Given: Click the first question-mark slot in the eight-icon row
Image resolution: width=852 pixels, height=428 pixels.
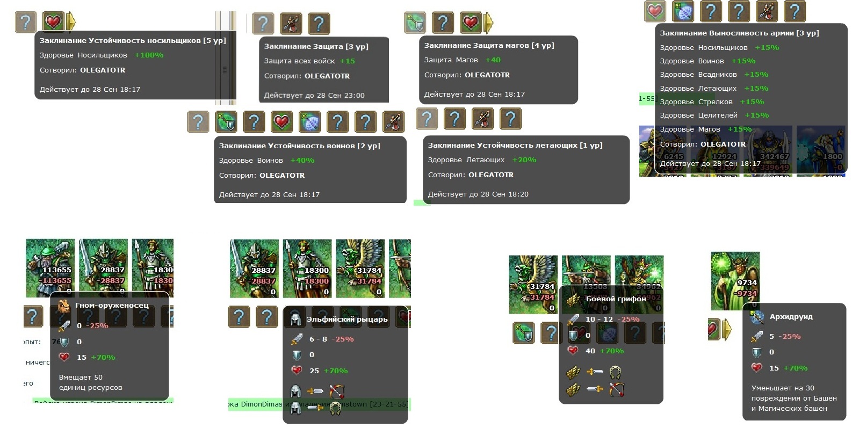Looking at the screenshot, I should (x=198, y=122).
